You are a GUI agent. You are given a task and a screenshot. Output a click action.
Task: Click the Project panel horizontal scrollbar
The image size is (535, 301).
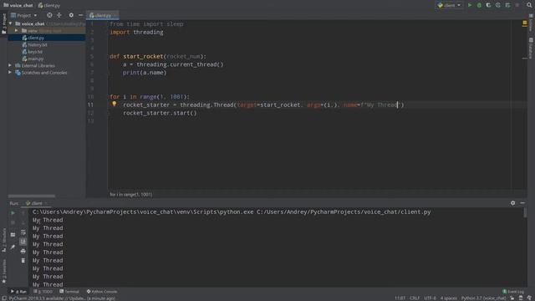[x=32, y=196]
